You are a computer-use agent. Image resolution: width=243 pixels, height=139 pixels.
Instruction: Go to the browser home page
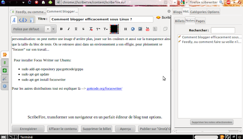(43, 2)
